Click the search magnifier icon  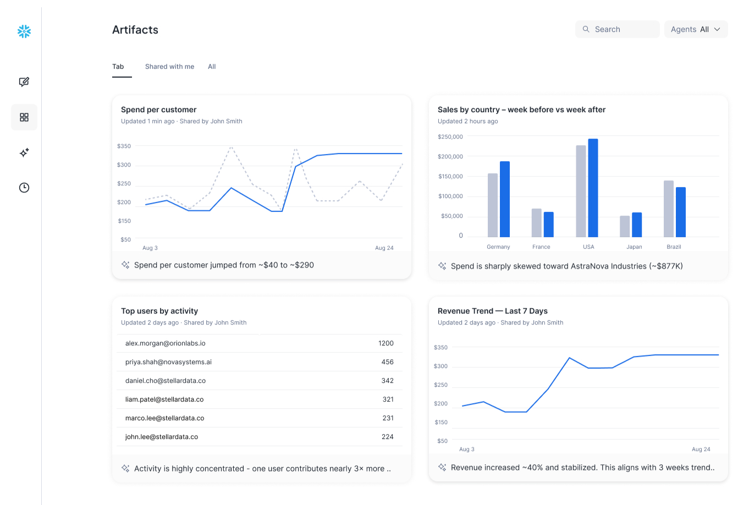(586, 29)
